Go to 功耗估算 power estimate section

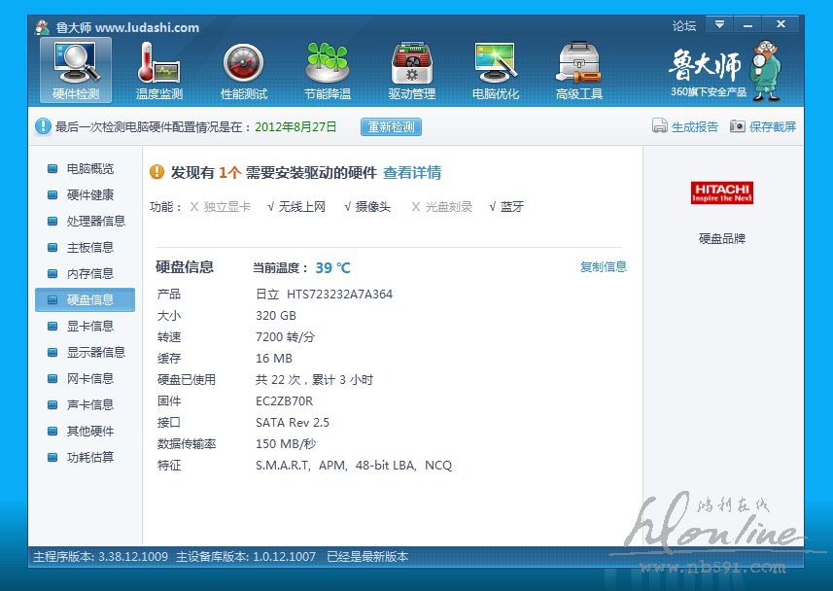(x=89, y=458)
